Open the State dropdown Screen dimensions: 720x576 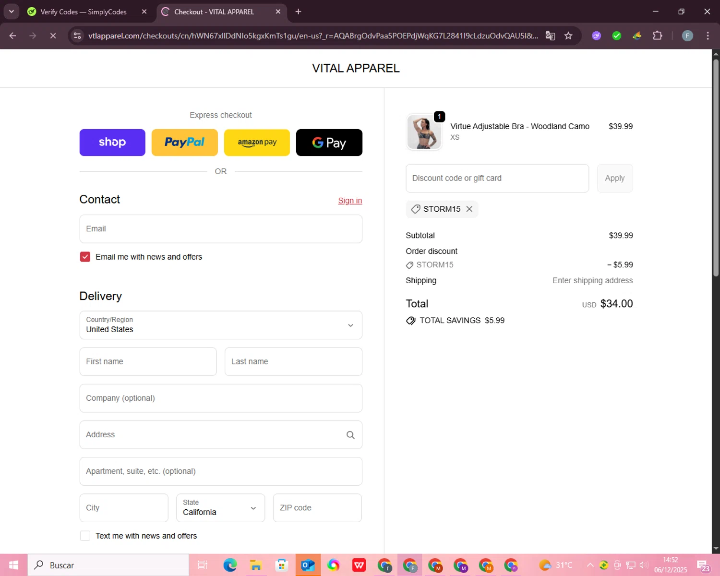[x=221, y=508]
